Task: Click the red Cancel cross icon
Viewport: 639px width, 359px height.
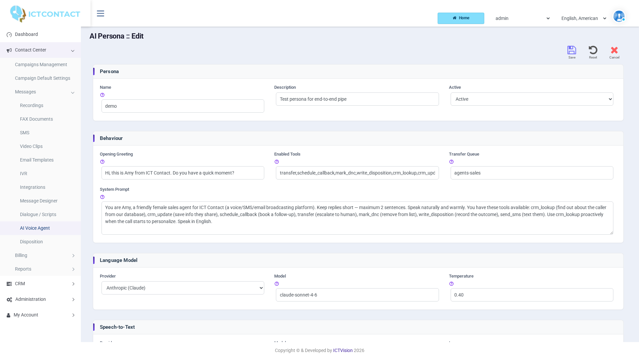Action: (614, 50)
